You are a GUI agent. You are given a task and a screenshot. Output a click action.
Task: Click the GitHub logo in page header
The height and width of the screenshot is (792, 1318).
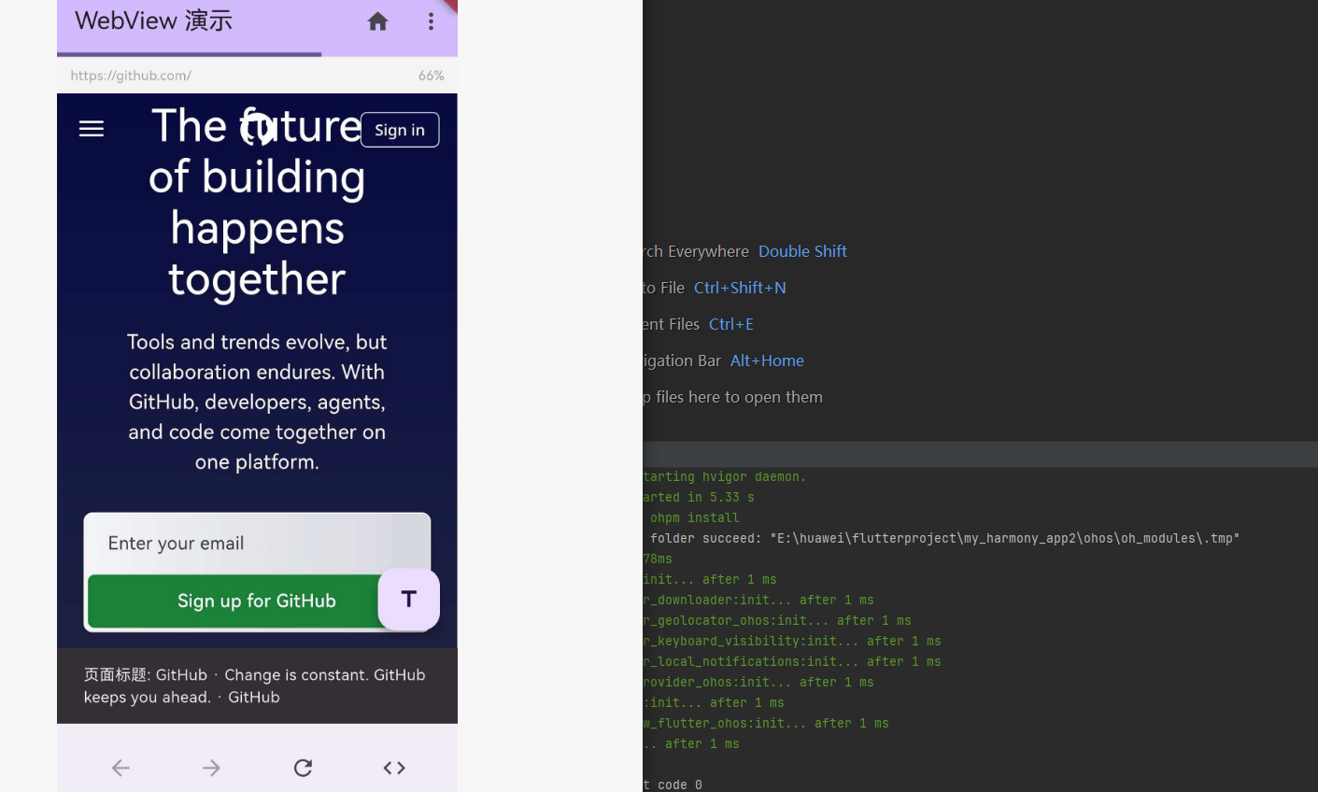(258, 128)
